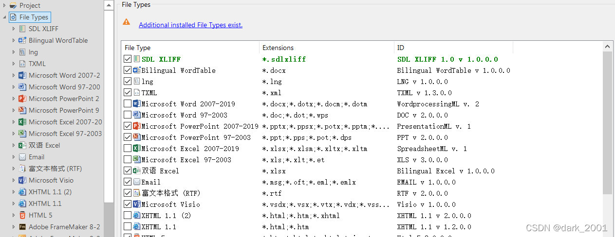Click the lng file icon in the tree
The width and height of the screenshot is (615, 237).
click(22, 52)
